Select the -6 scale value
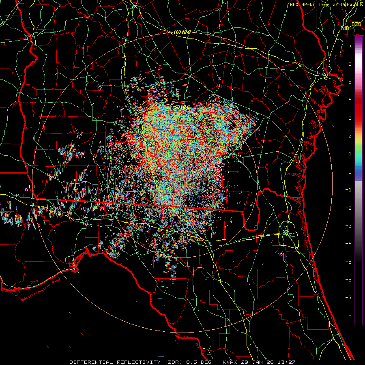The image size is (365, 365). tap(348, 280)
